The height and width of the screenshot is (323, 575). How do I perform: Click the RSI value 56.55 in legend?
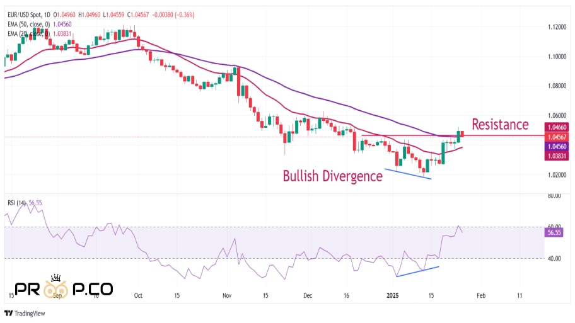pyautogui.click(x=35, y=203)
